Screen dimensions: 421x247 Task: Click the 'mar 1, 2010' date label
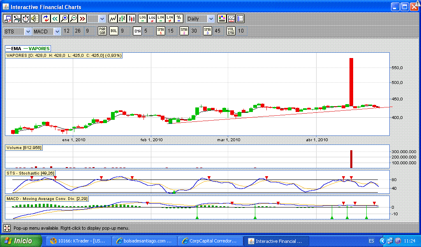[229, 140]
